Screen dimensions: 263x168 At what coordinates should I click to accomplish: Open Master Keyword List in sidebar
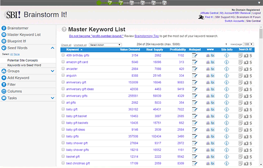click(24, 35)
